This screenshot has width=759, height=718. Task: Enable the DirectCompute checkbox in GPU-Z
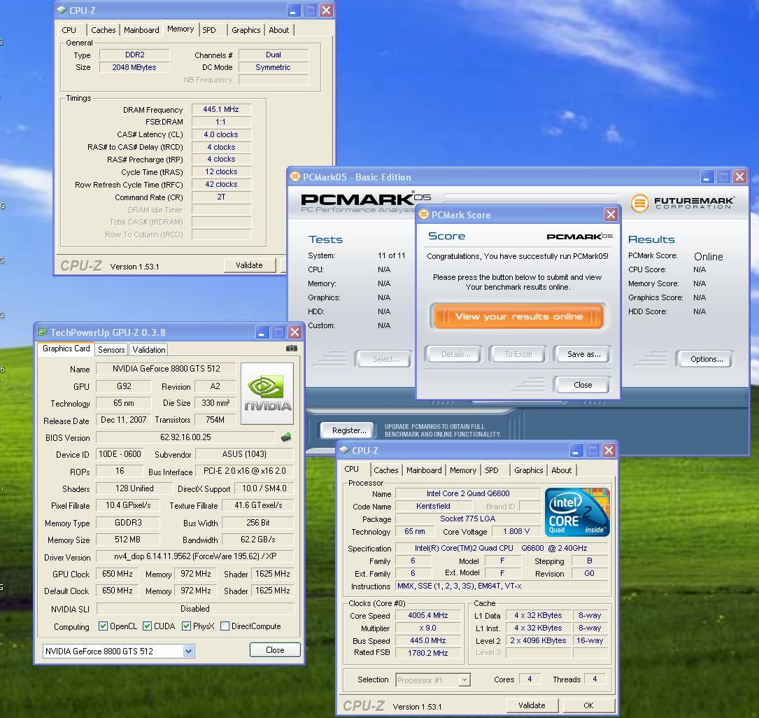[225, 626]
